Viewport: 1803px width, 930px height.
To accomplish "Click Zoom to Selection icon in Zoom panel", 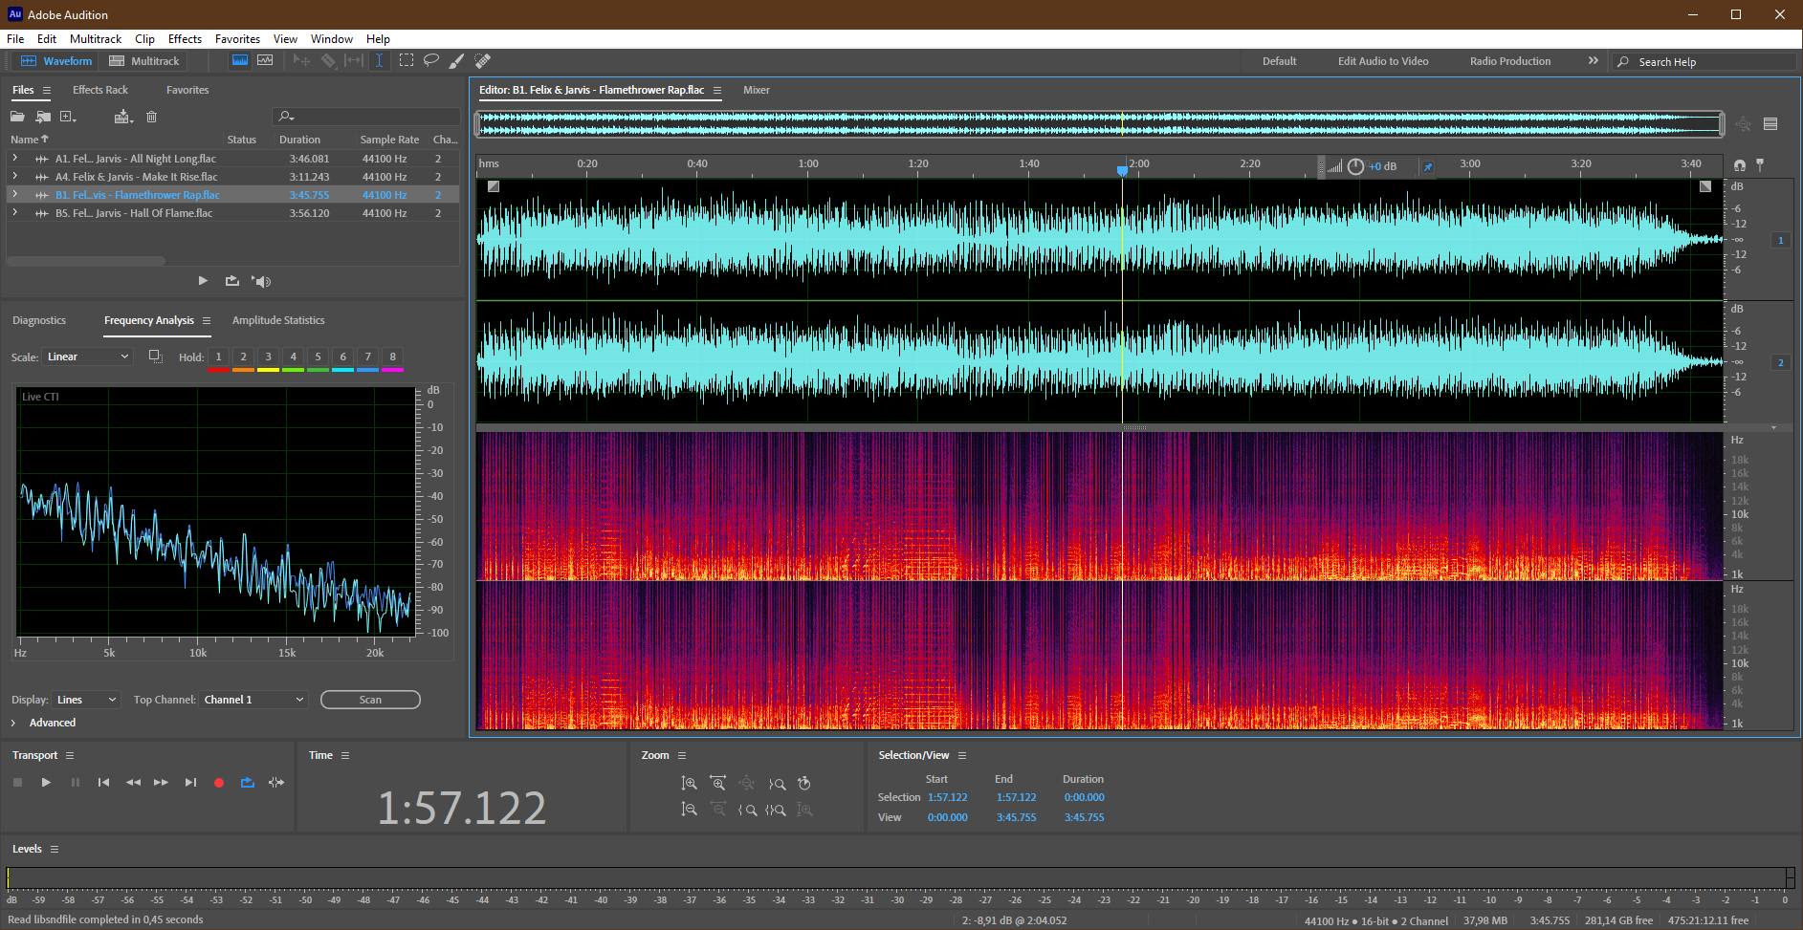I will tap(776, 810).
